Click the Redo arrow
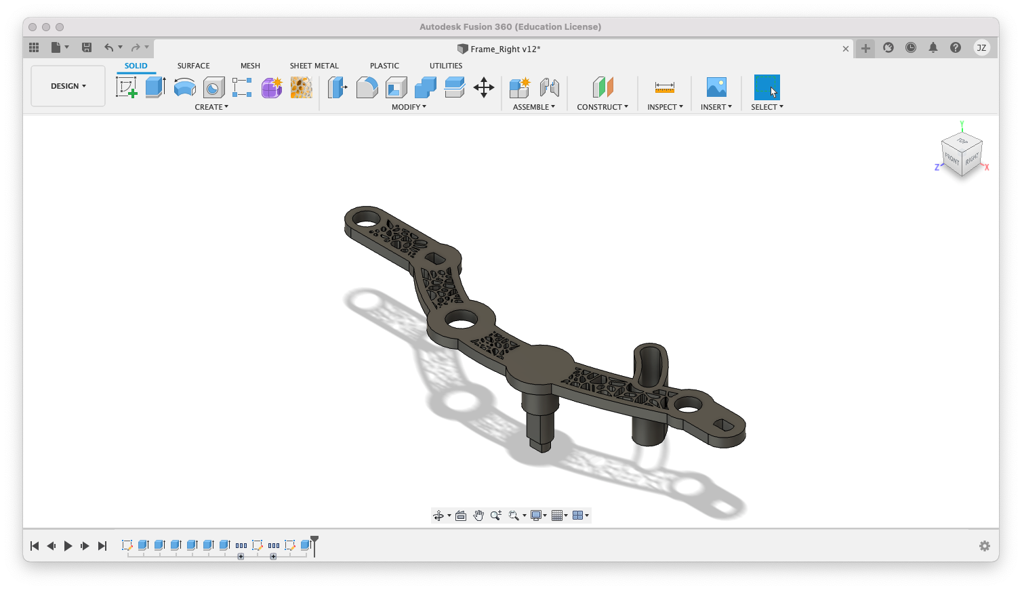 tap(136, 47)
